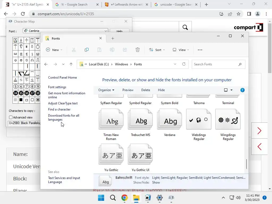This screenshot has height=204, width=272.
Task: Click the Chrome share page icon
Action: 230,14
